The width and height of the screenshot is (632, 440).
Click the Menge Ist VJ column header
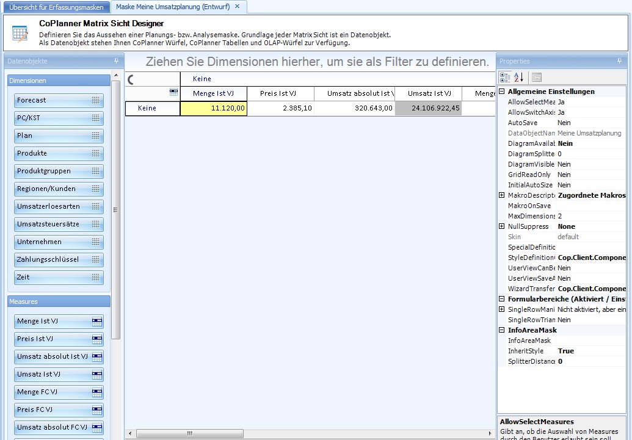214,93
